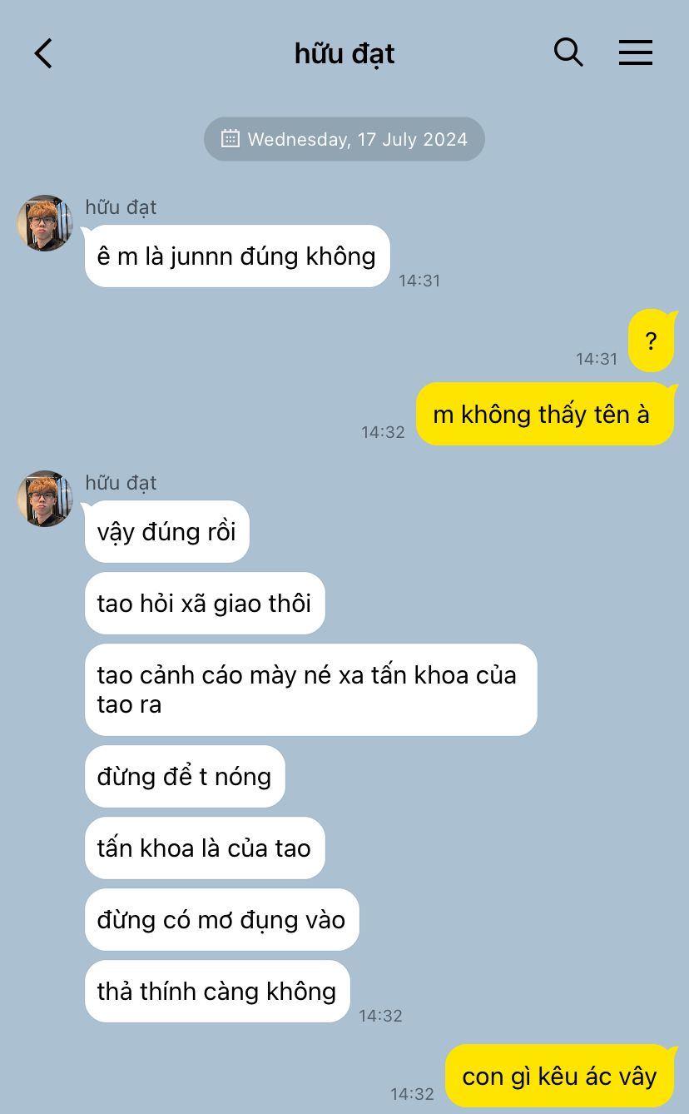Tap message 'tấn khoa là của tao'
The width and height of the screenshot is (689, 1114).
[x=205, y=848]
